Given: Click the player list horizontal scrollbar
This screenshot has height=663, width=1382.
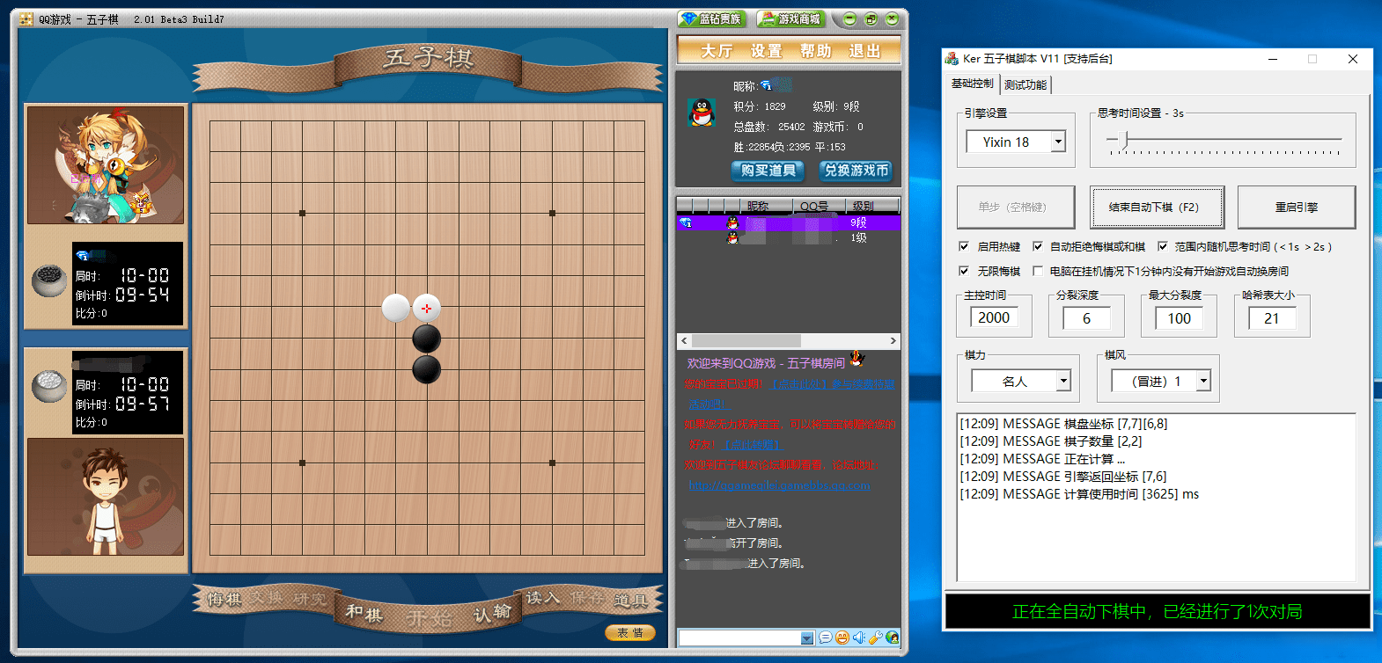Looking at the screenshot, I should tap(746, 340).
